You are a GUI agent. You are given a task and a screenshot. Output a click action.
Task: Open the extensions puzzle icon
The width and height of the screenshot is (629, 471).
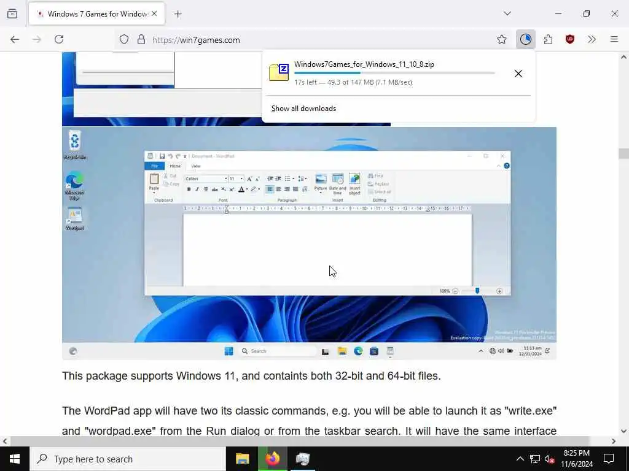click(548, 39)
